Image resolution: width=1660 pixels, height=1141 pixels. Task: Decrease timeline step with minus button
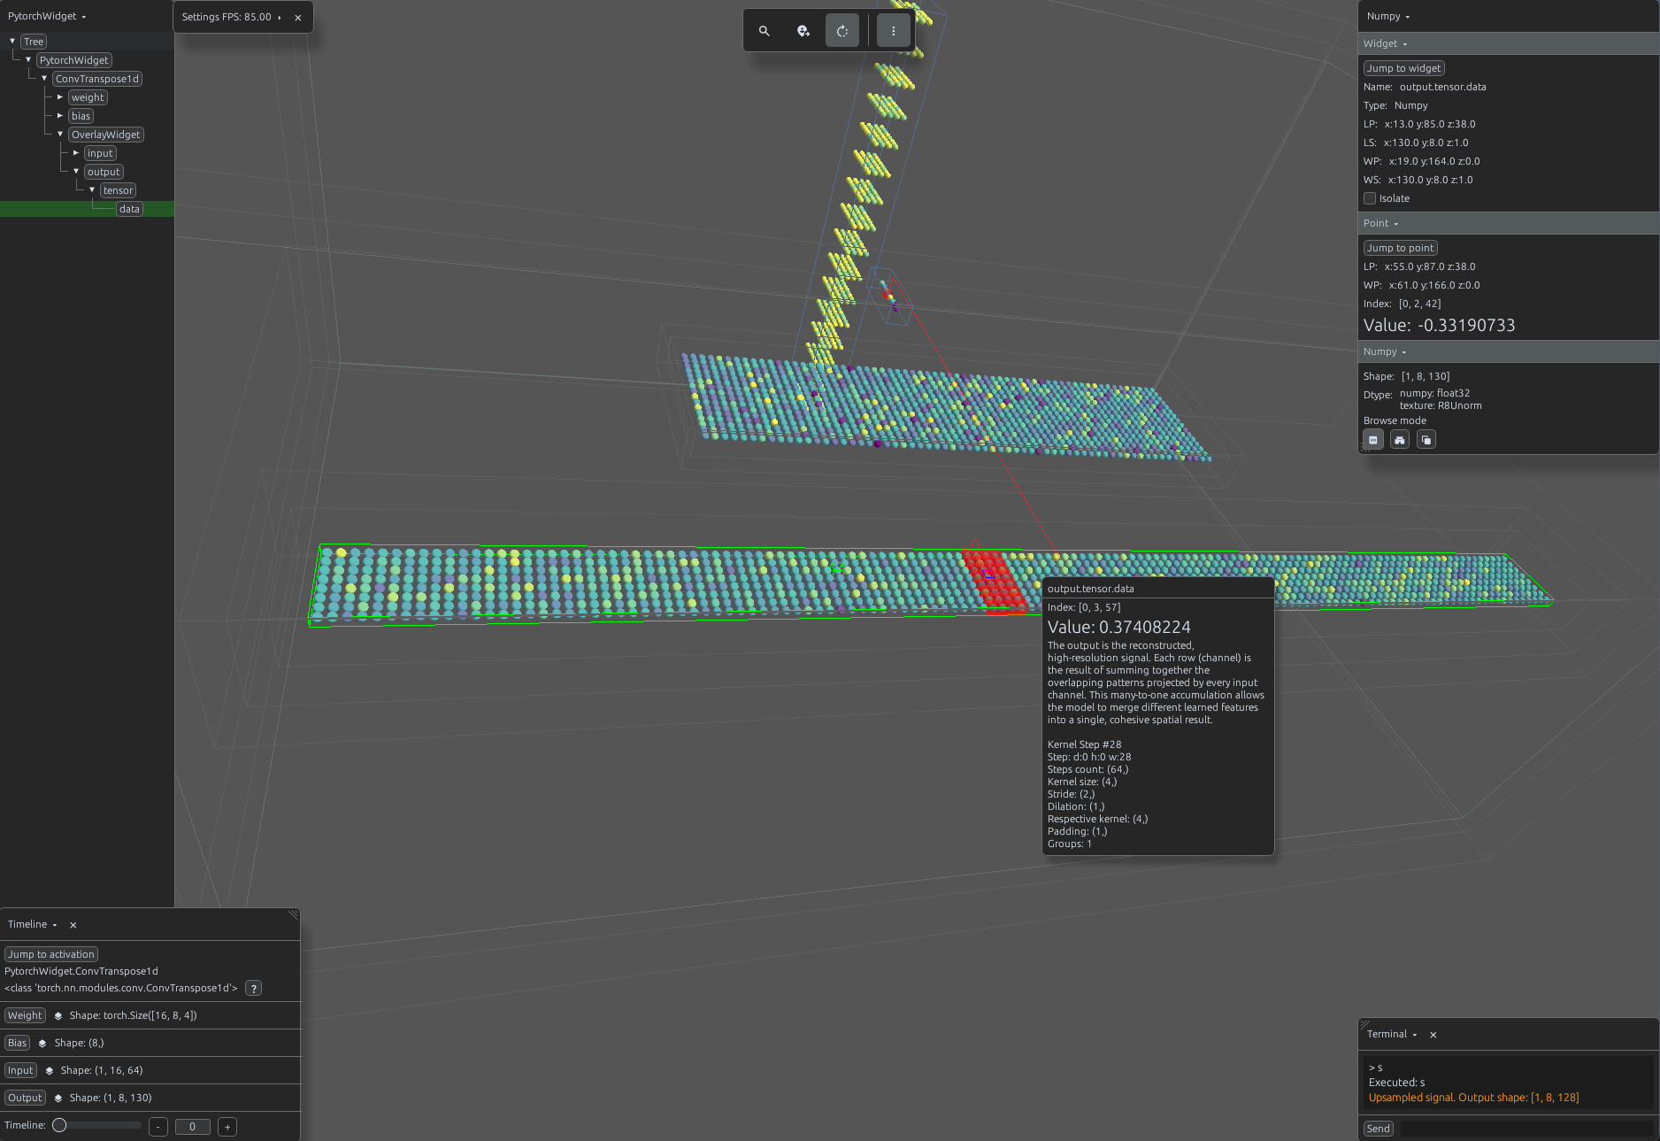(x=158, y=1128)
